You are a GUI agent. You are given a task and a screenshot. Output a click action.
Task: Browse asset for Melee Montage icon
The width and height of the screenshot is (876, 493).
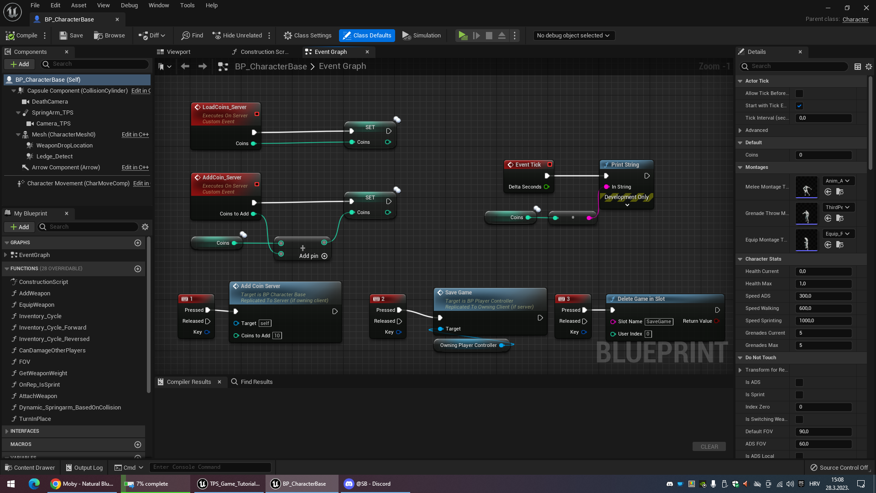point(839,192)
